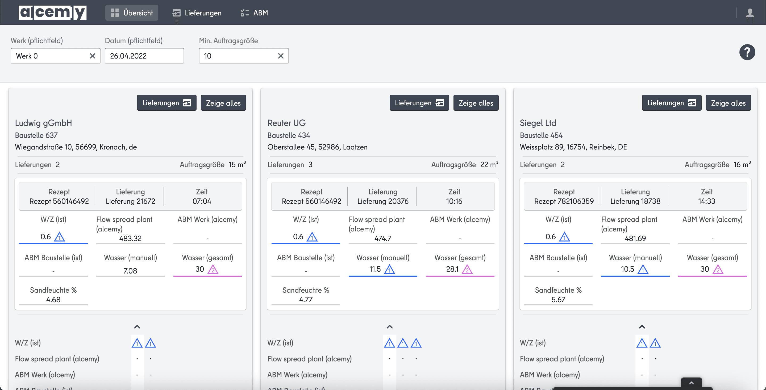Collapse Siegel Ltd summary with chevron
The height and width of the screenshot is (390, 766).
click(642, 327)
